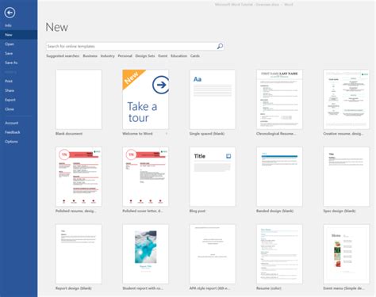Pin the Welcome to Word template
Screen dimensions: 376x297
(167, 134)
